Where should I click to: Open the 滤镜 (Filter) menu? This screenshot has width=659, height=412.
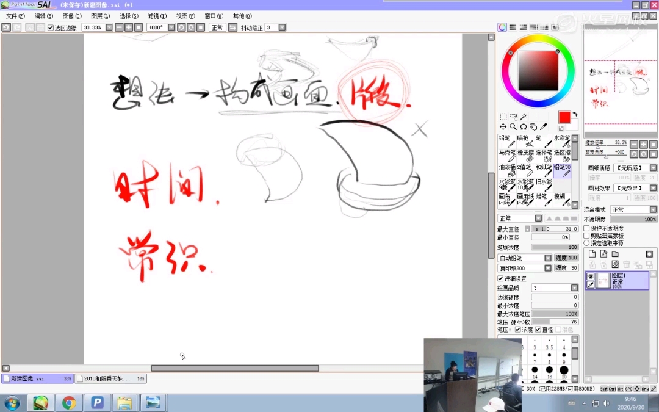157,16
